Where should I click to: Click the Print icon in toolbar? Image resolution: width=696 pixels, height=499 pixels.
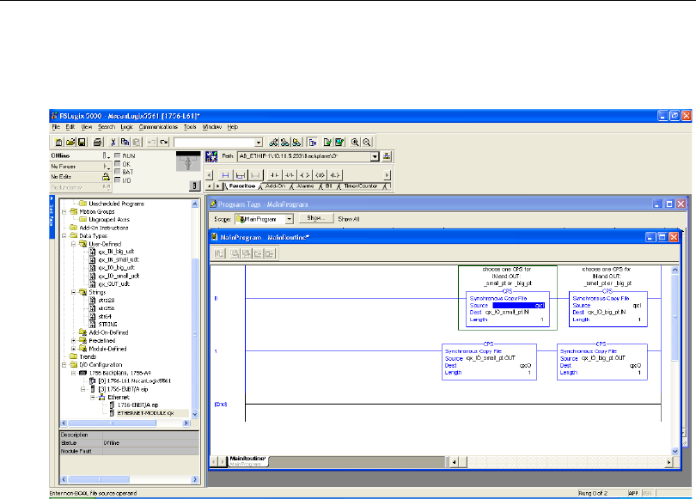pyautogui.click(x=98, y=141)
